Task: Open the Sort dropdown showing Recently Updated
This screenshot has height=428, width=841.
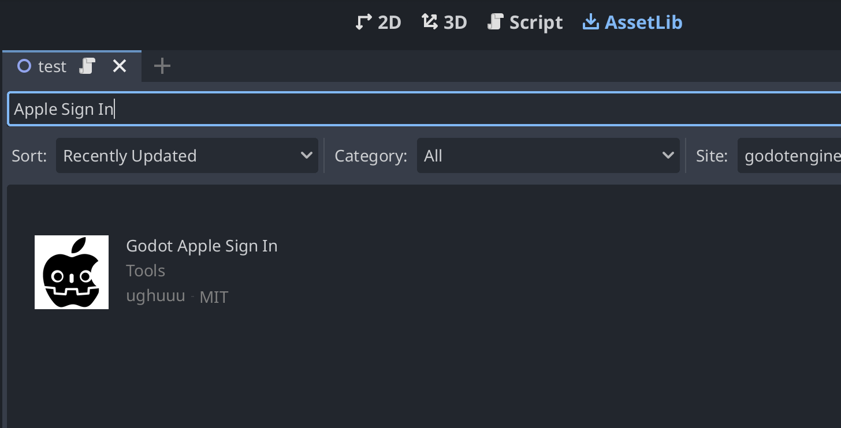Action: pos(187,156)
